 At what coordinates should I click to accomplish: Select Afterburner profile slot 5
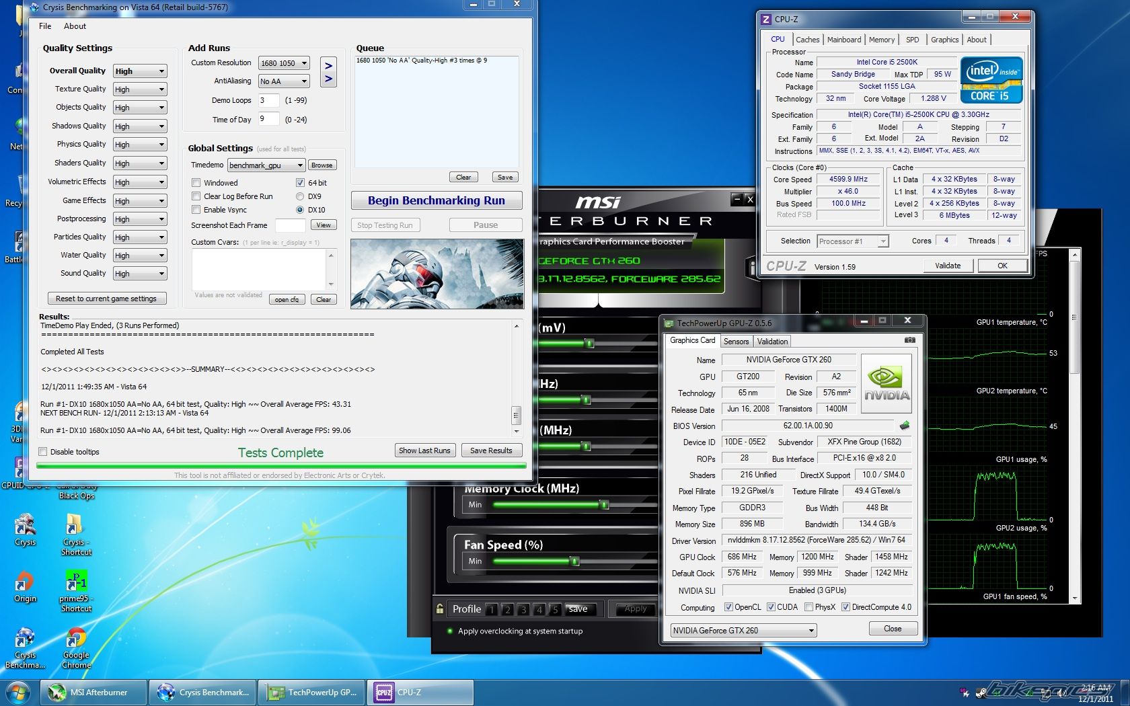coord(555,610)
